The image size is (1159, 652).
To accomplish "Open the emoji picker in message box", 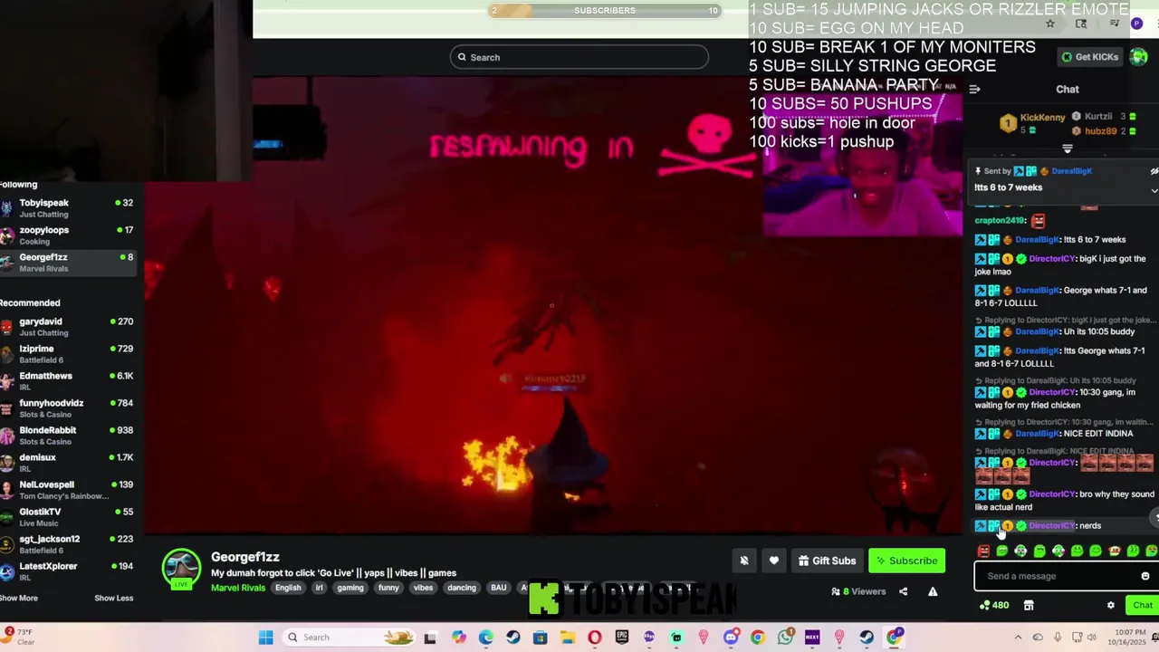I will point(1145,576).
